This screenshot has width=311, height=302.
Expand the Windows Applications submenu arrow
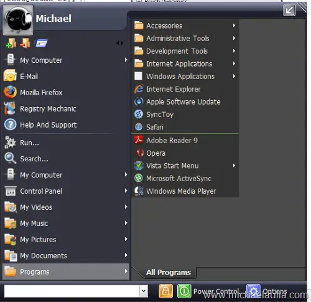tap(234, 76)
